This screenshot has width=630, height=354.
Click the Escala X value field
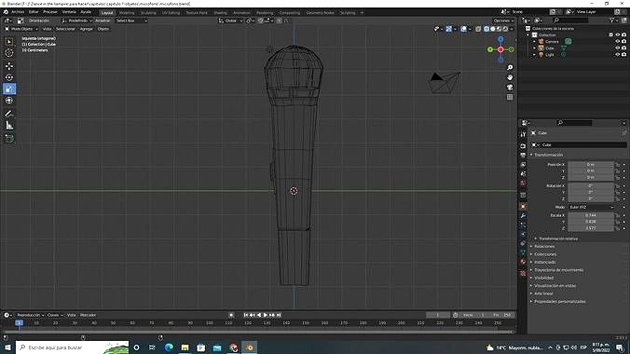point(591,215)
